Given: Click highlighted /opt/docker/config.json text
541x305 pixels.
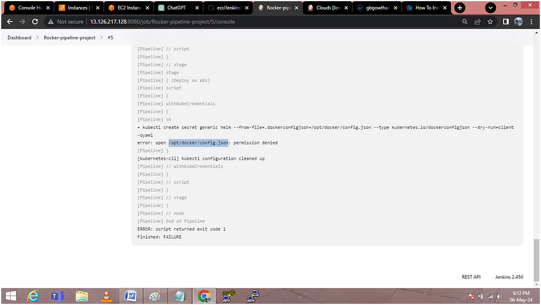Looking at the screenshot, I should click(199, 143).
